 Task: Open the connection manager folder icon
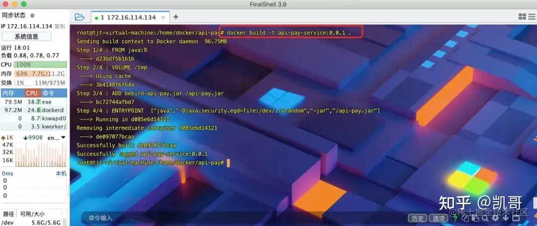pyautogui.click(x=80, y=17)
